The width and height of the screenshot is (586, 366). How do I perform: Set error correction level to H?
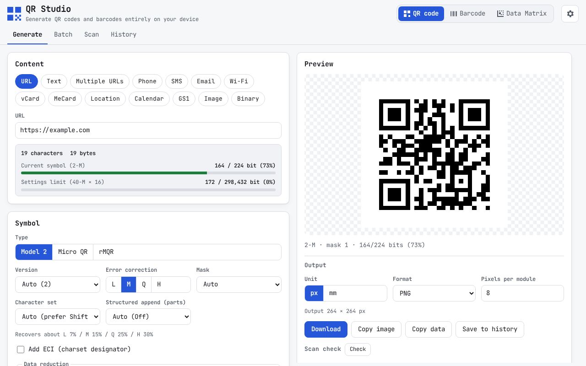[x=159, y=285]
